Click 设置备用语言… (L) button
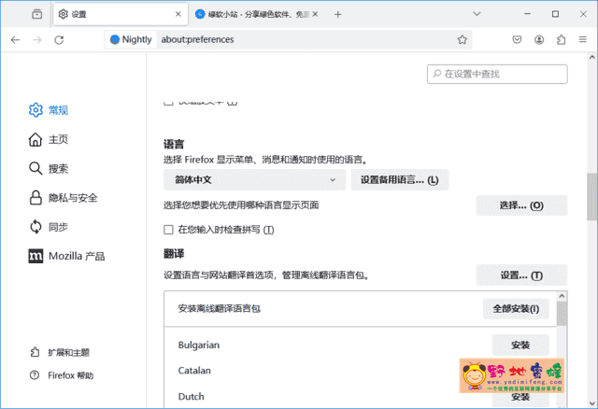Image resolution: width=598 pixels, height=409 pixels. 400,180
